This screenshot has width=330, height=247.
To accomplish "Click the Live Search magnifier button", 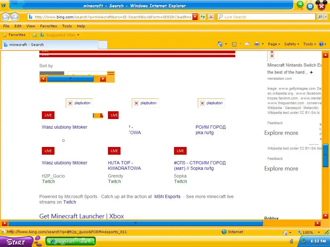I will click(x=320, y=17).
